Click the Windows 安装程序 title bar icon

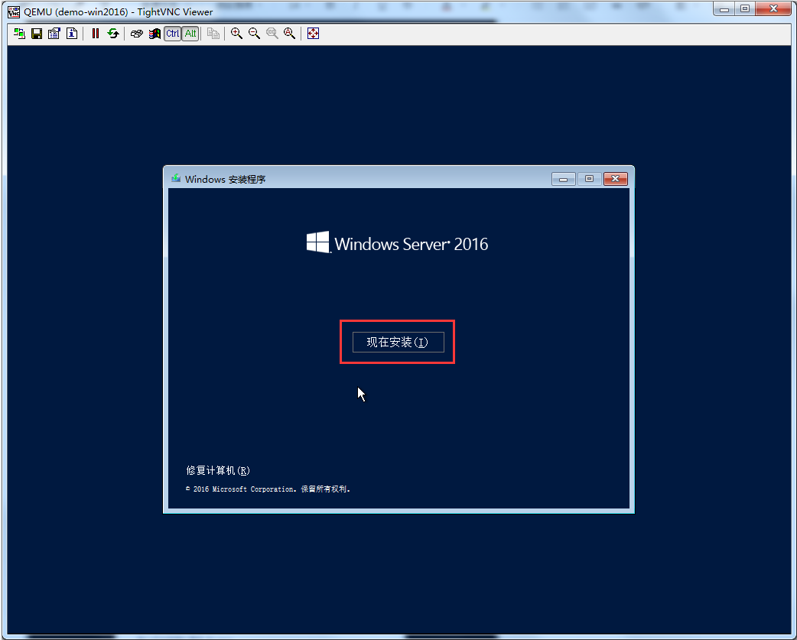[176, 178]
